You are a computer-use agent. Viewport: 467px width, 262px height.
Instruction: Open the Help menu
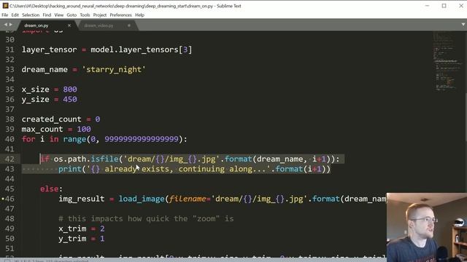tap(139, 15)
